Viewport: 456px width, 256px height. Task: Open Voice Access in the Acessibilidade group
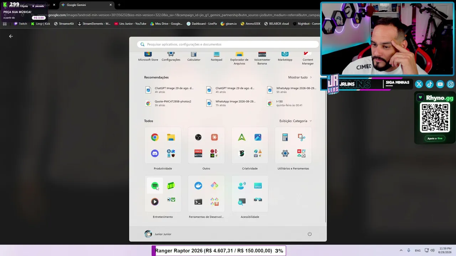tap(242, 186)
